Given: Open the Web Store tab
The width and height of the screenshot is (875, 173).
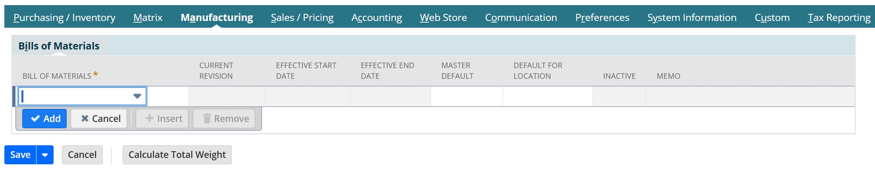Looking at the screenshot, I should [443, 17].
